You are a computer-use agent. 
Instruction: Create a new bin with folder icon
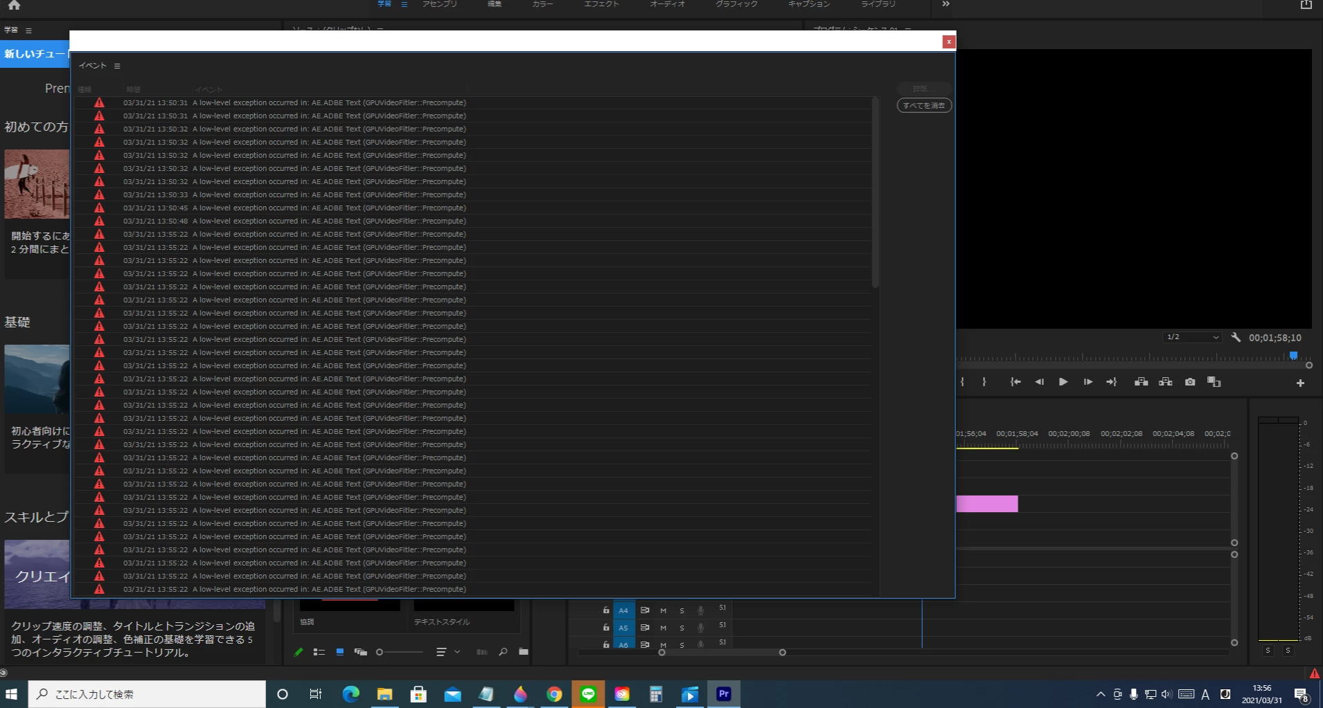point(524,652)
